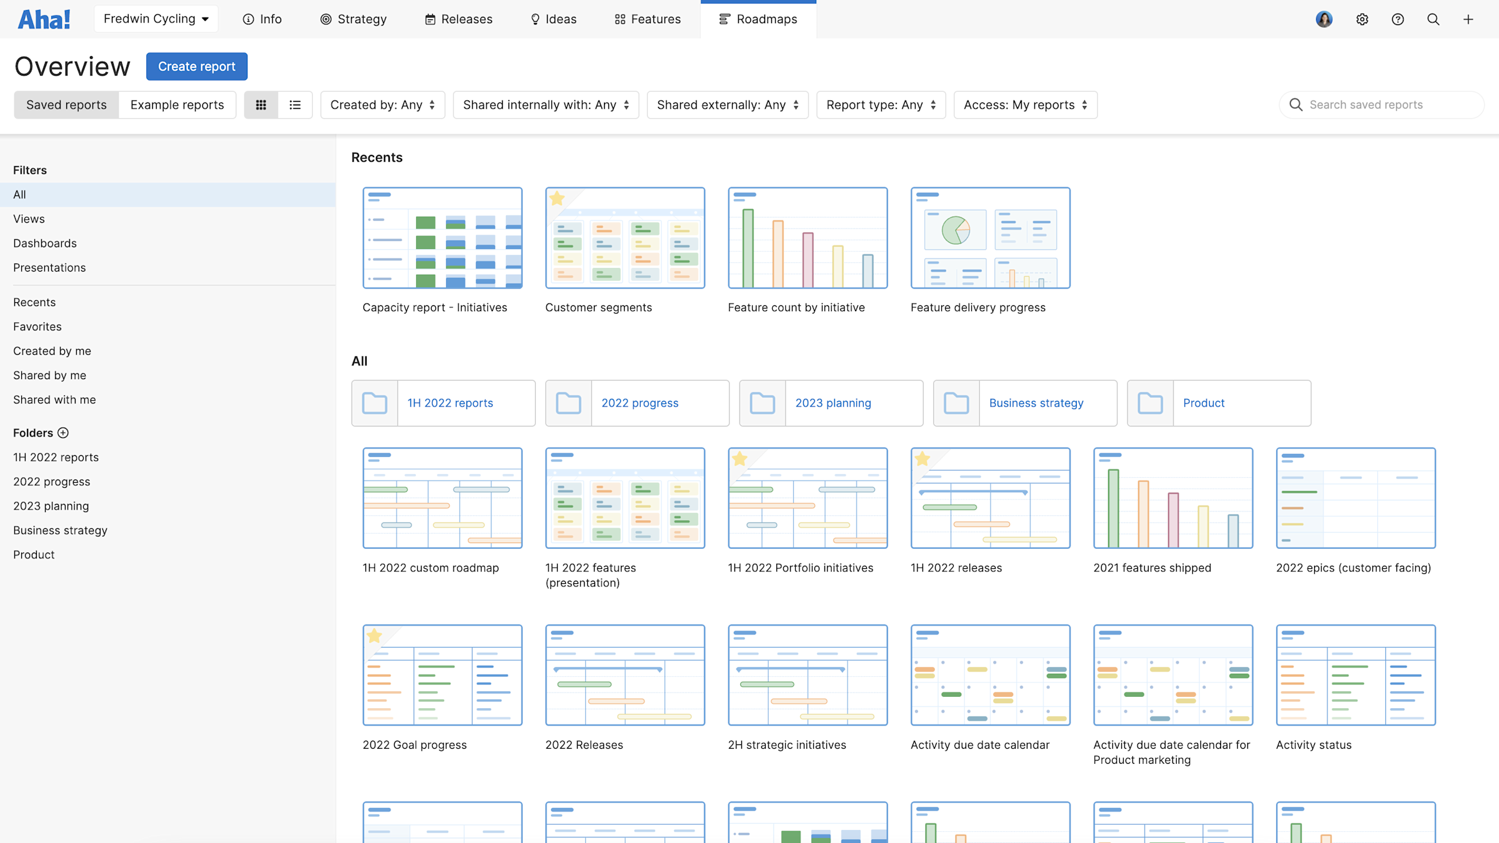
Task: Toggle the star on 1H 2022 releases
Action: tap(924, 460)
